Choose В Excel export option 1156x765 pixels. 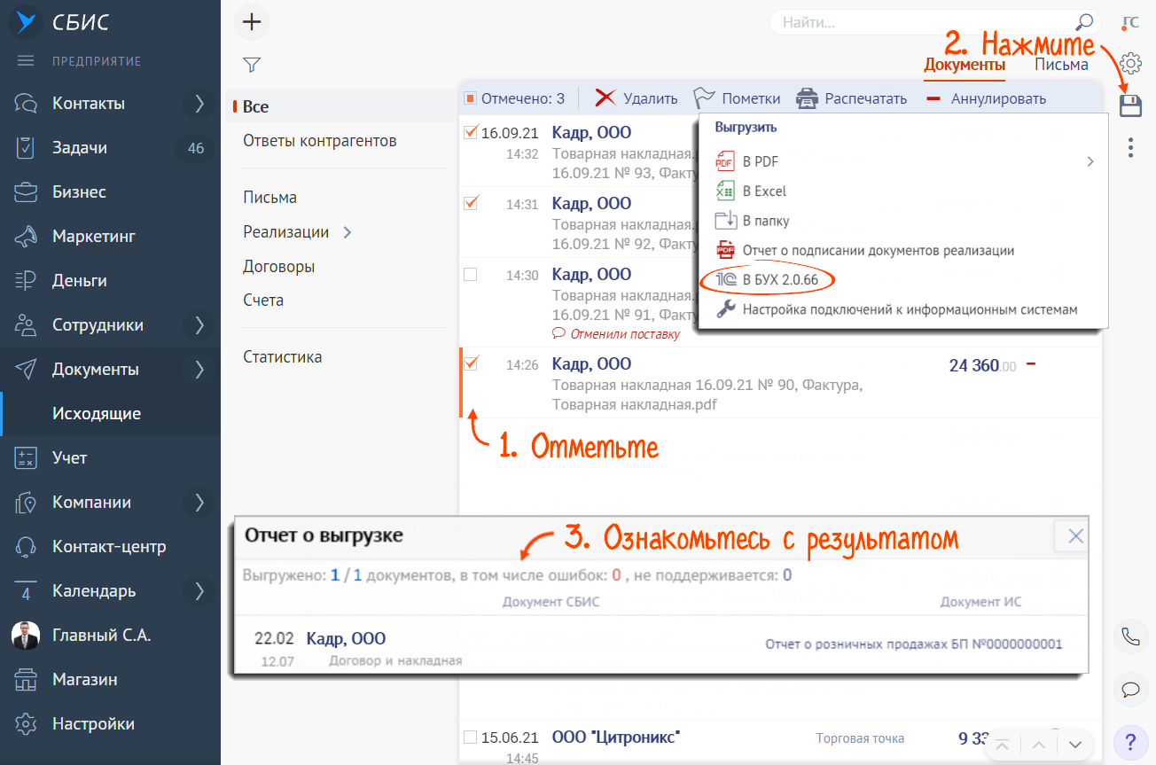click(x=764, y=191)
